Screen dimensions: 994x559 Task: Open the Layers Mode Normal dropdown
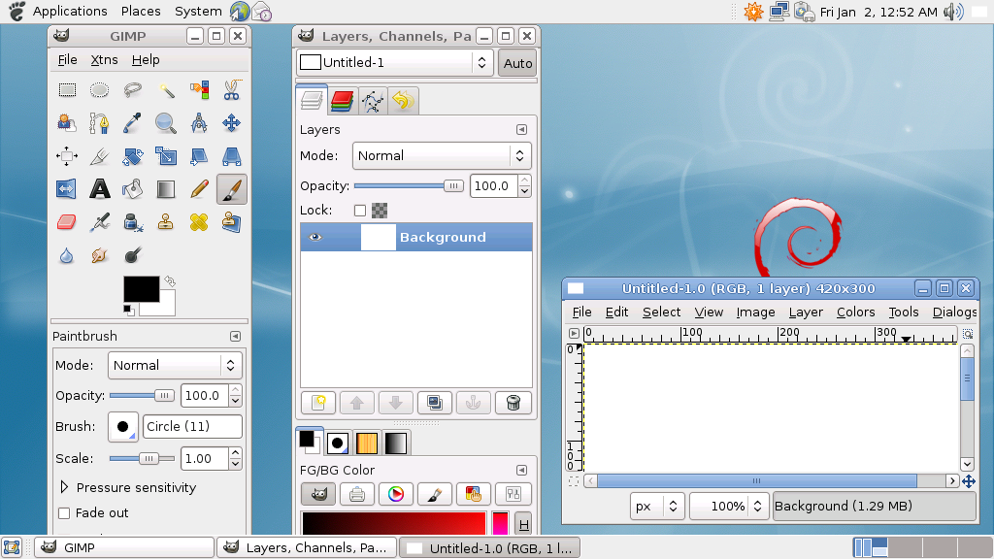pyautogui.click(x=442, y=155)
